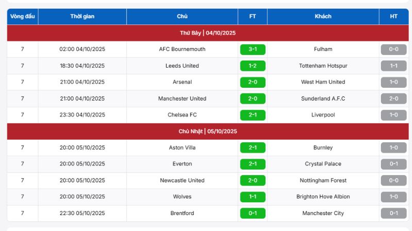Click the HT column header
This screenshot has height=231, width=412.
tap(393, 16)
